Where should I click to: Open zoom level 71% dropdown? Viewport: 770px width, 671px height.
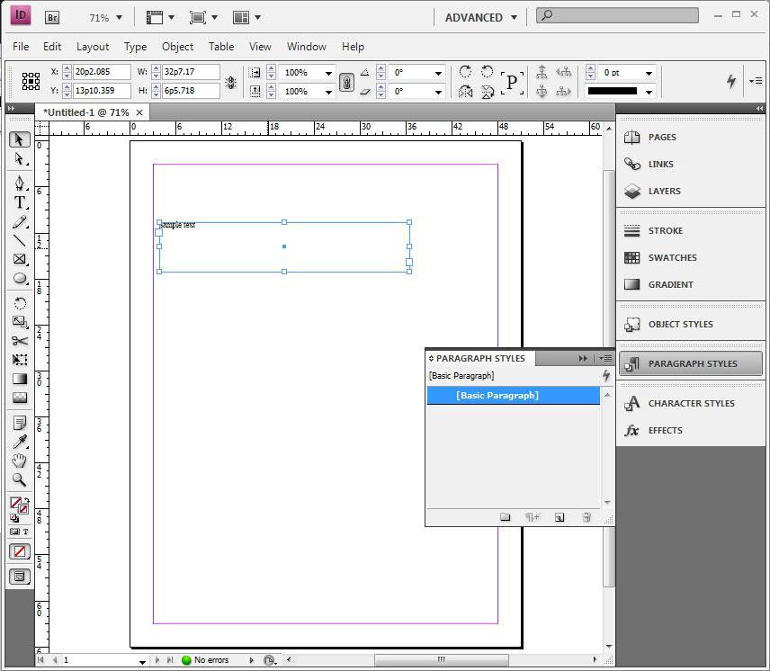(119, 18)
